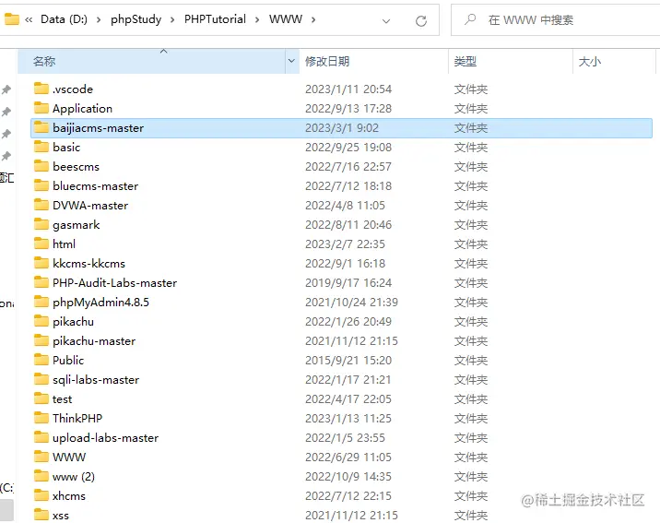Click the www (2) folder icon
This screenshot has height=523, width=660.
click(41, 476)
